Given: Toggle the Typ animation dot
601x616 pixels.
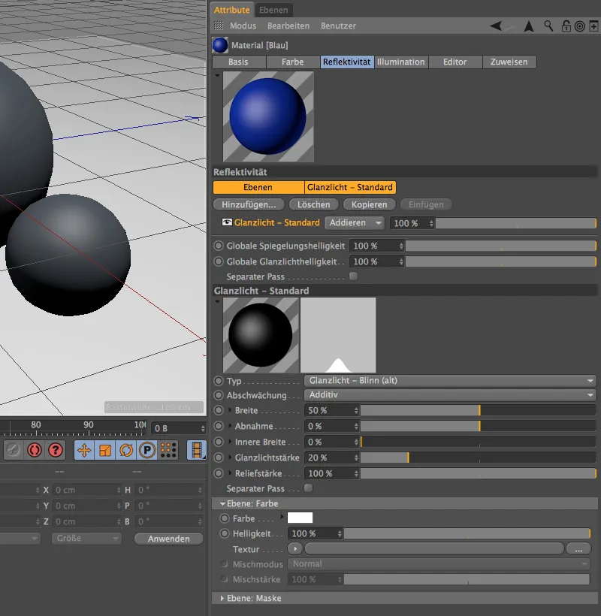Looking at the screenshot, I should (219, 381).
